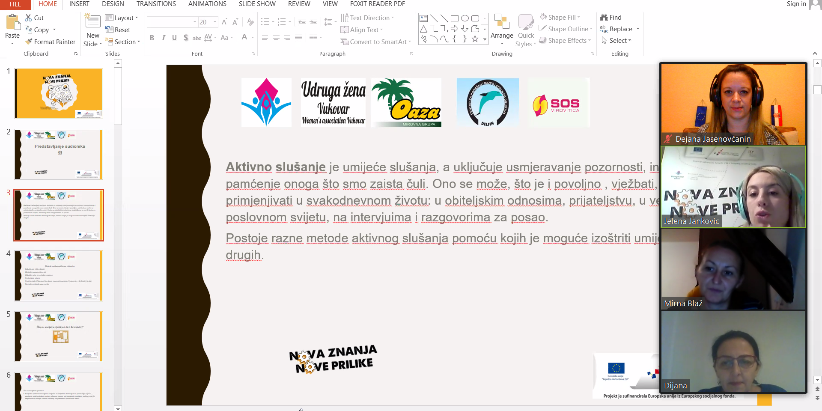
Task: Switch to the TRANSITIONS tab
Action: [156, 4]
